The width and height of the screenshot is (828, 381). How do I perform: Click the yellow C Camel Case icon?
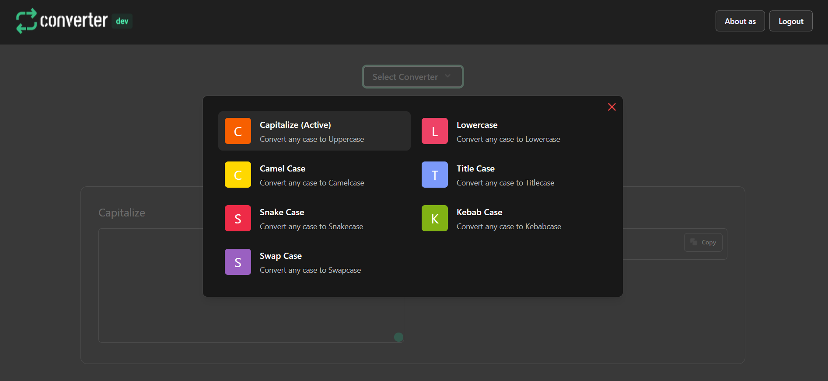click(238, 175)
